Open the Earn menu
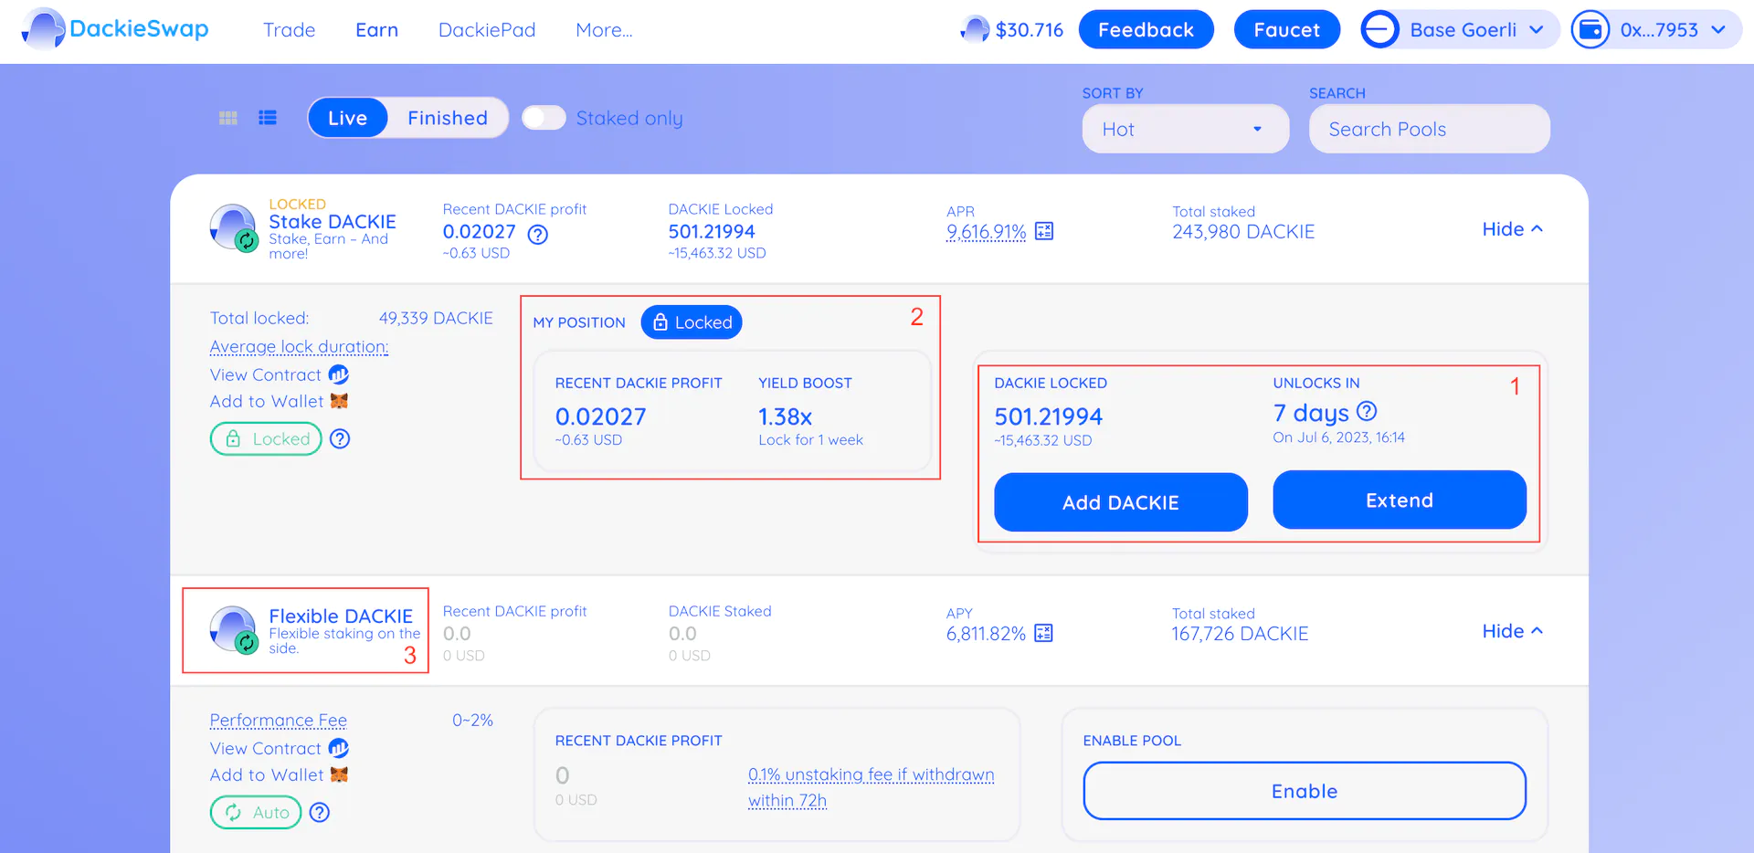 (x=376, y=30)
